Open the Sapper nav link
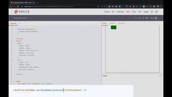The height and width of the screenshot is (97, 172). coord(146,12)
